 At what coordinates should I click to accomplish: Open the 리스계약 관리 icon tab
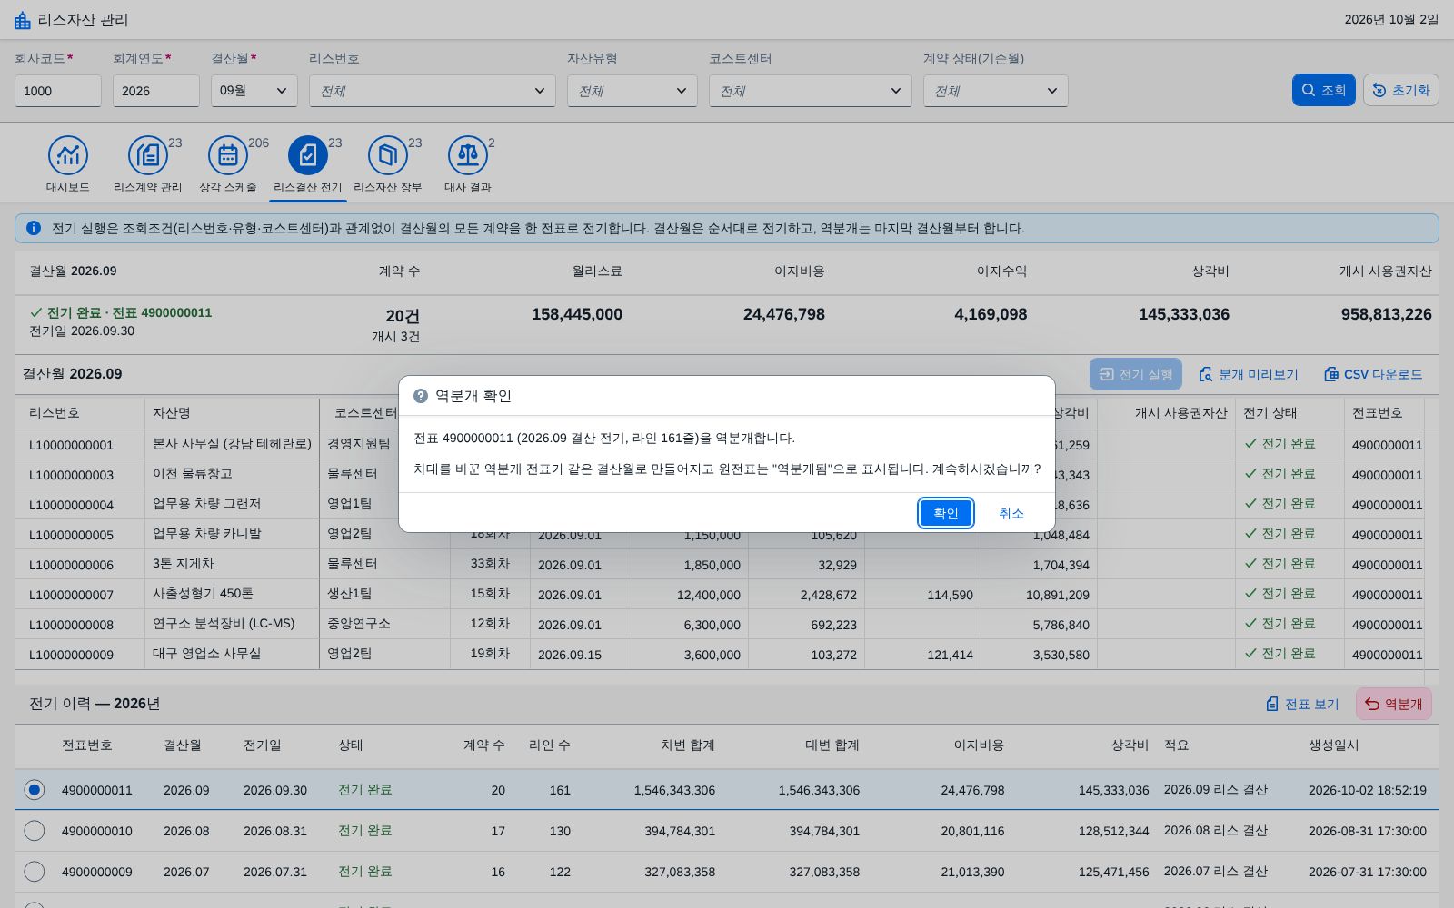coord(148,163)
